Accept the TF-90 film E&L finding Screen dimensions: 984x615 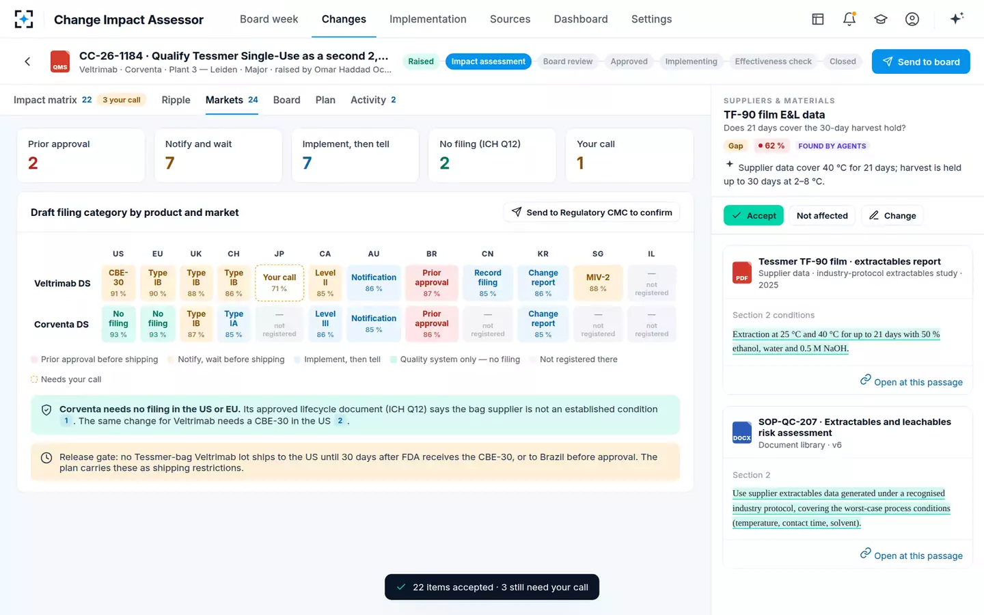point(754,215)
